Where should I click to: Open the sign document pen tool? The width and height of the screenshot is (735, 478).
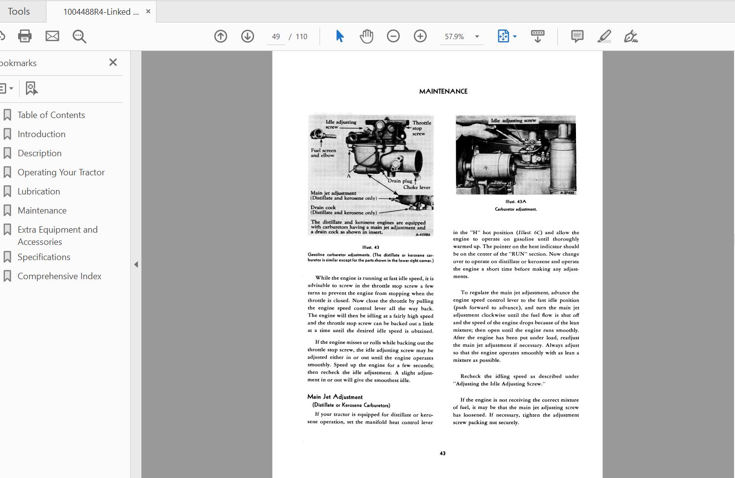point(631,36)
